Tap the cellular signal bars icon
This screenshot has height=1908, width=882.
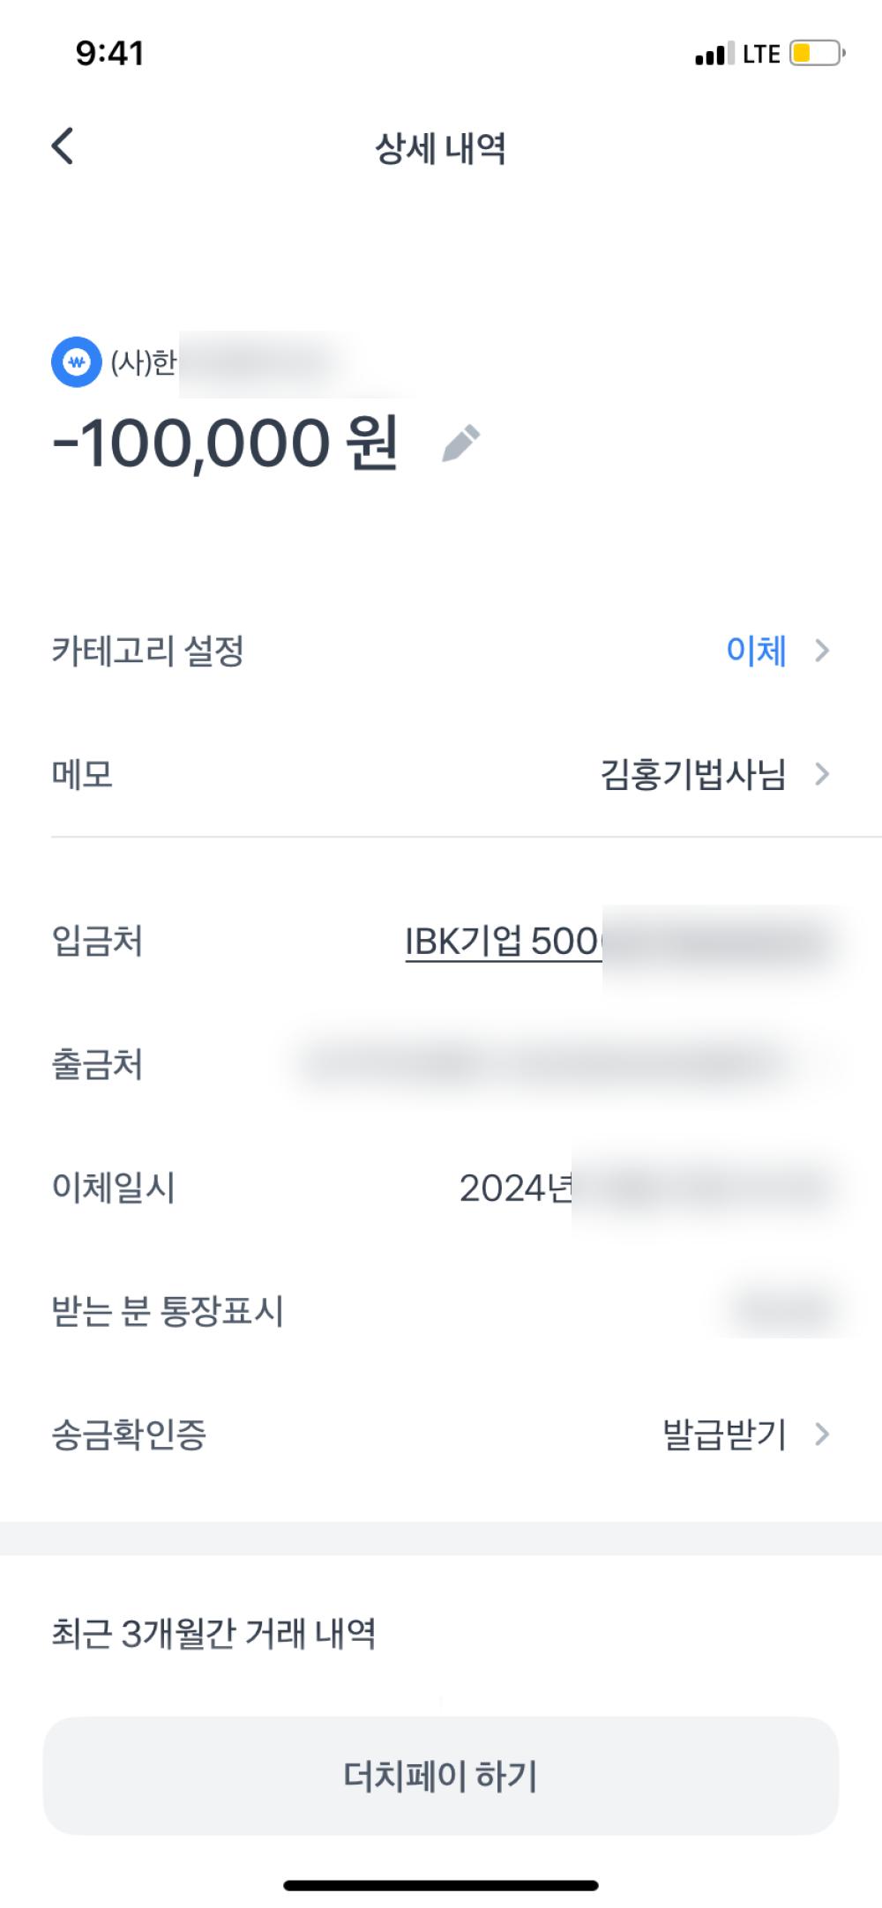point(714,55)
